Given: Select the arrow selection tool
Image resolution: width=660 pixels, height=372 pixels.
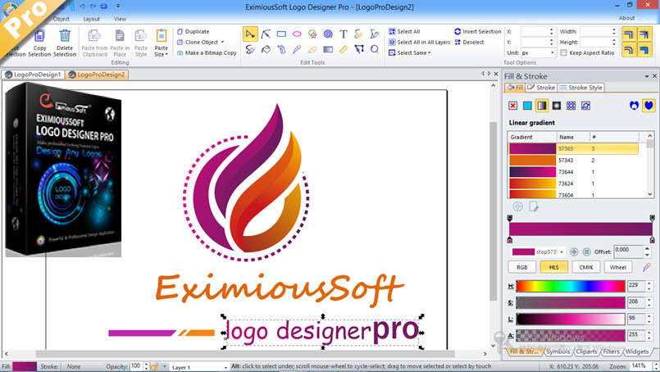Looking at the screenshot, I should click(x=250, y=34).
